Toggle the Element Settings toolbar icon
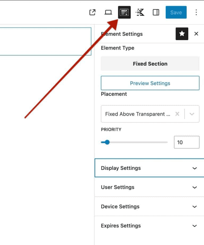Viewport: 204px width, 245px height. [124, 12]
